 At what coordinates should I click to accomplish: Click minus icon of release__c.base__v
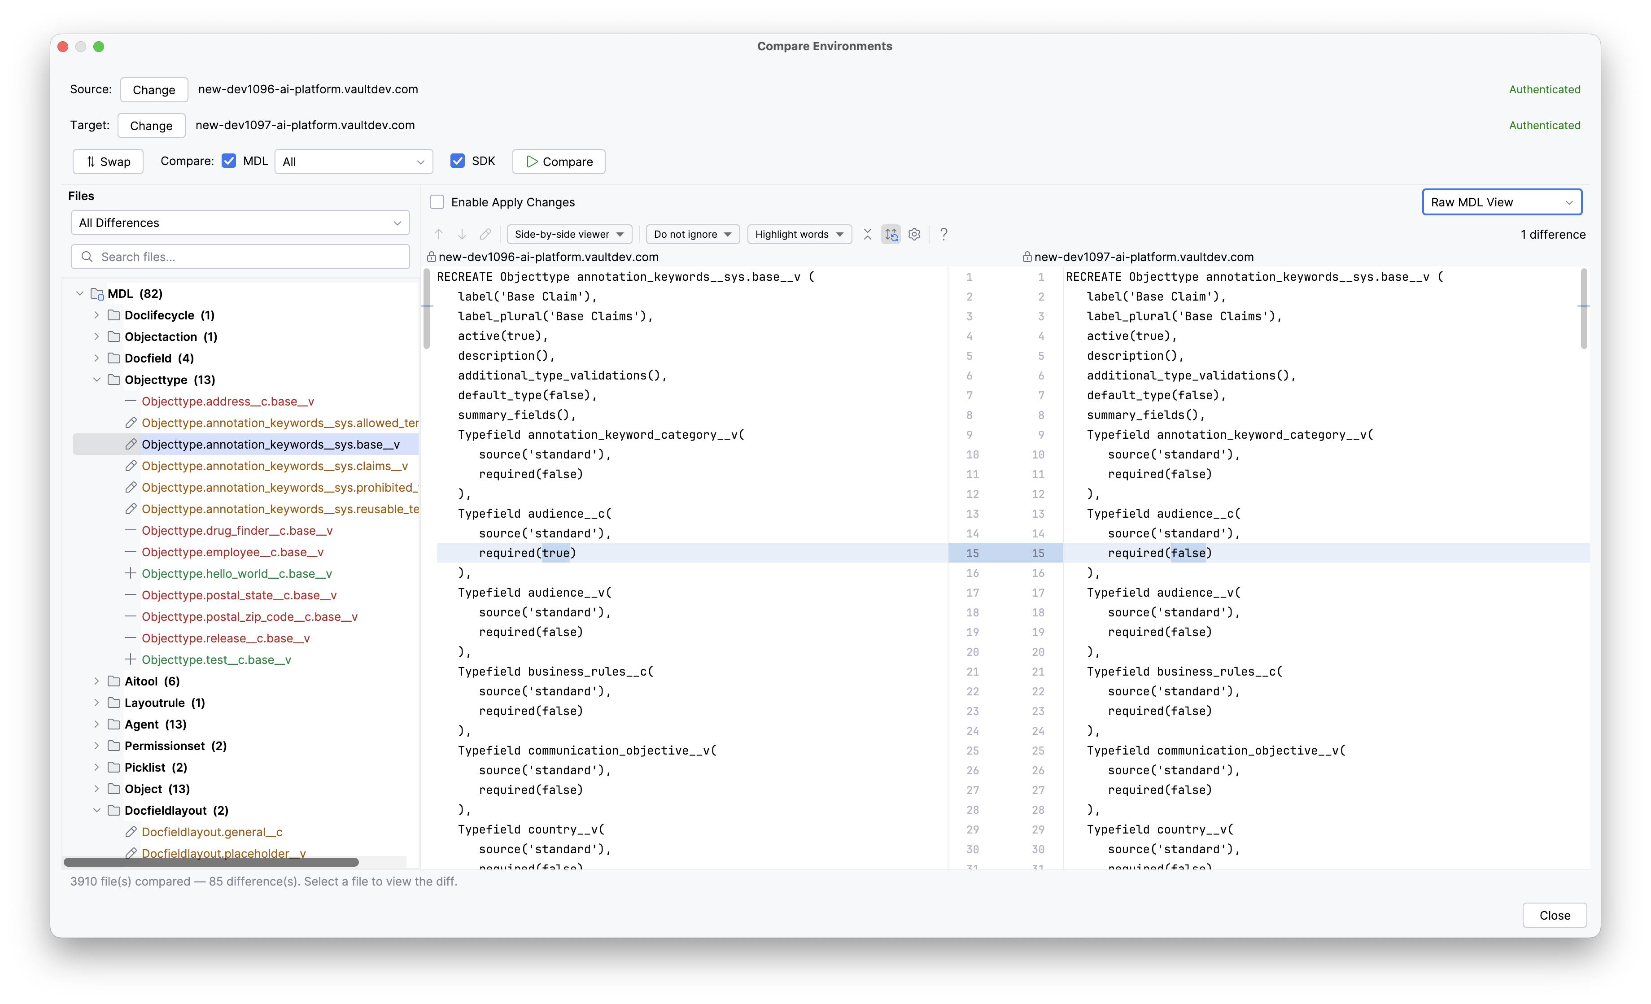point(131,638)
